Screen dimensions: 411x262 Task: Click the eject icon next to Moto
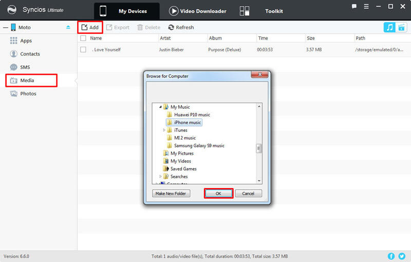(68, 27)
